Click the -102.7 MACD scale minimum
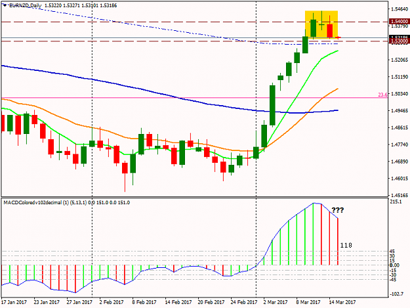Screen dimensions: 410x308 click(x=397, y=294)
